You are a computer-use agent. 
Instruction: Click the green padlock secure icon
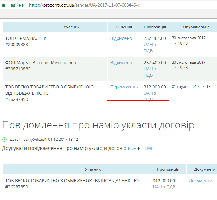click(x=3, y=5)
